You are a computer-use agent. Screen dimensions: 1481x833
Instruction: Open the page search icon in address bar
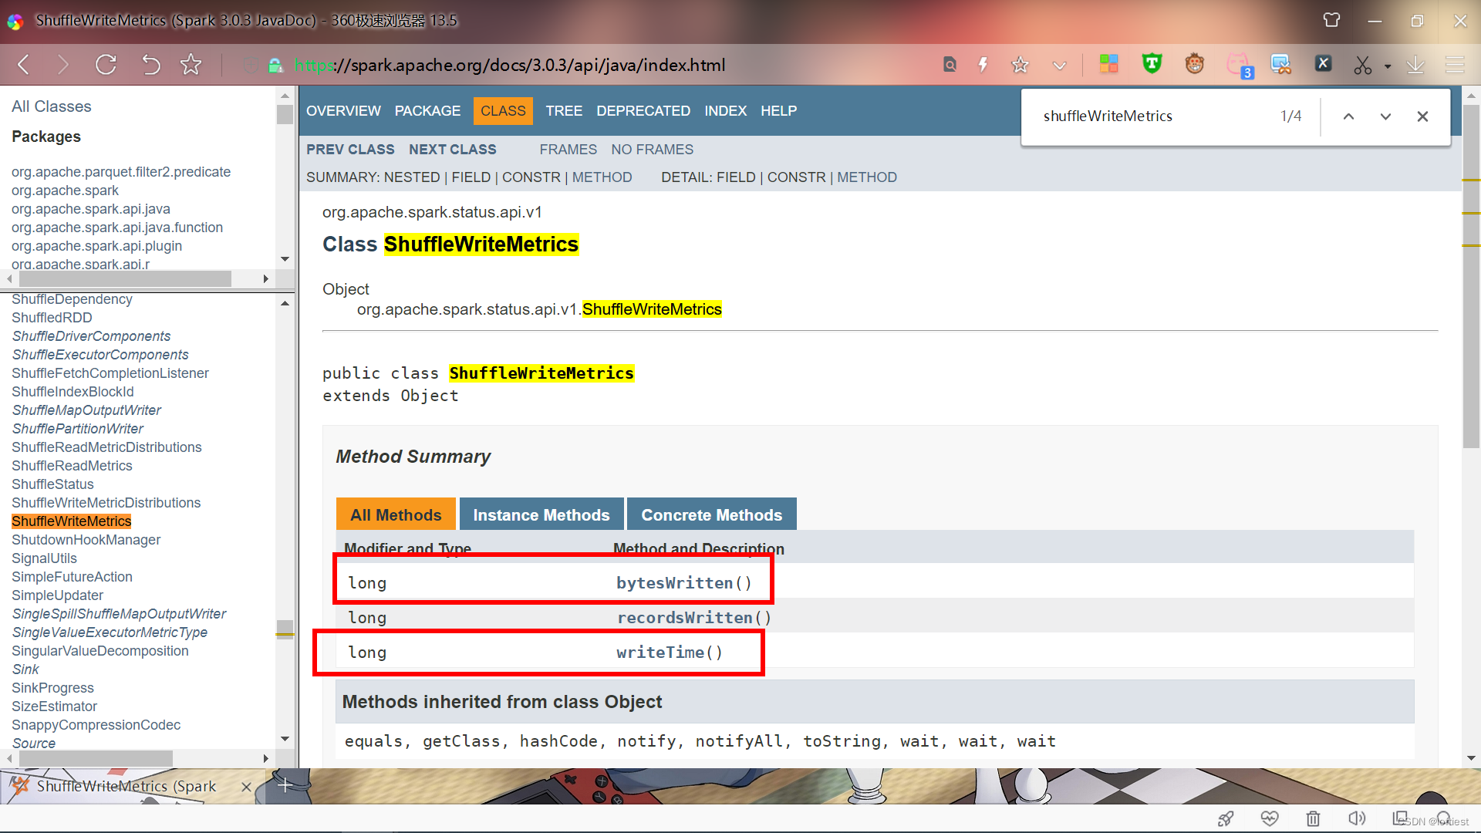pos(950,65)
